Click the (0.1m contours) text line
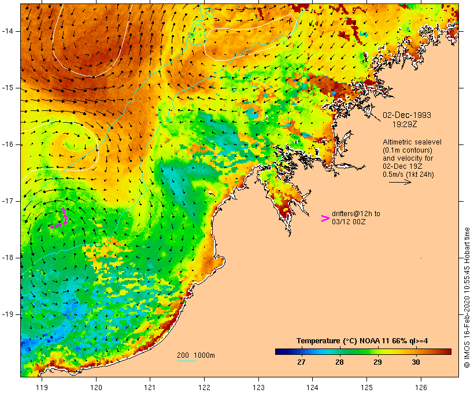The image size is (474, 393). pyautogui.click(x=408, y=150)
